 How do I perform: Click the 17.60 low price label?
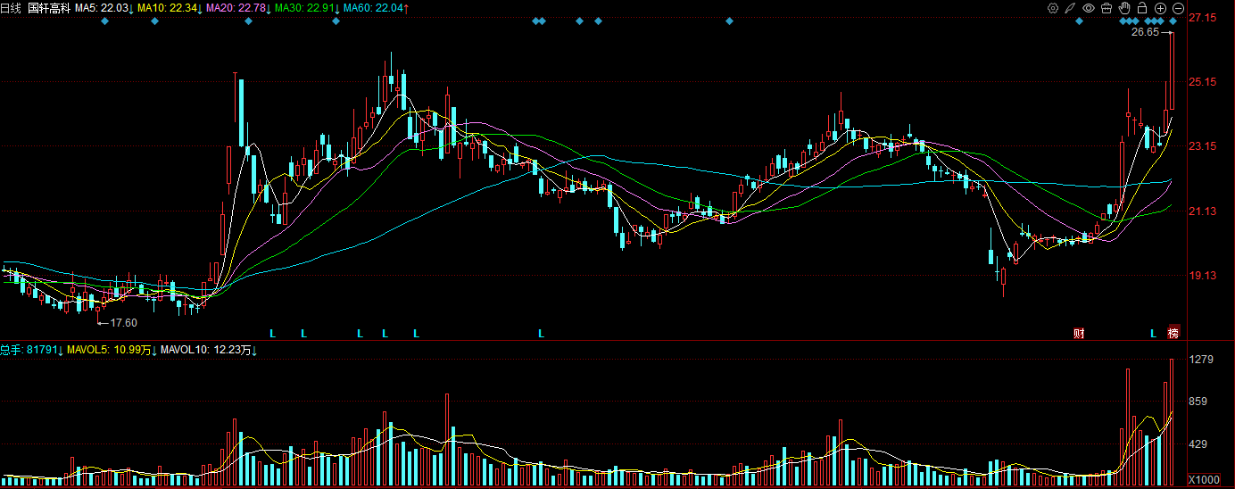(x=124, y=322)
